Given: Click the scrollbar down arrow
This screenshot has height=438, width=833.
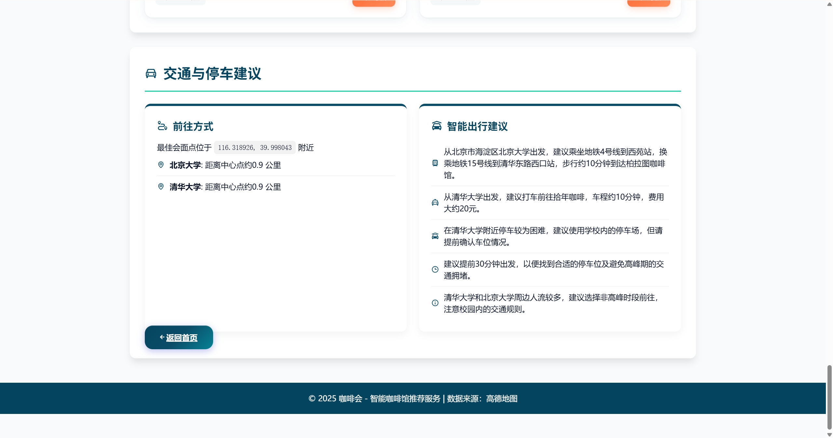Looking at the screenshot, I should [829, 434].
